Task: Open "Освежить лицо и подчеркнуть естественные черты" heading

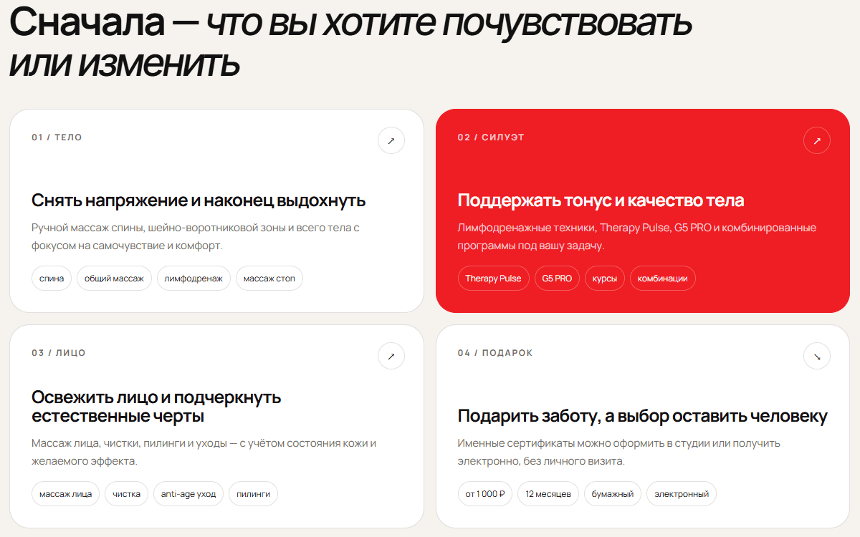Action: tap(156, 407)
